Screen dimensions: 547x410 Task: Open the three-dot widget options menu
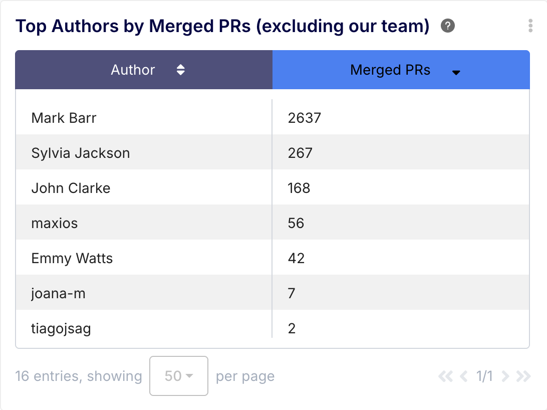(x=530, y=26)
